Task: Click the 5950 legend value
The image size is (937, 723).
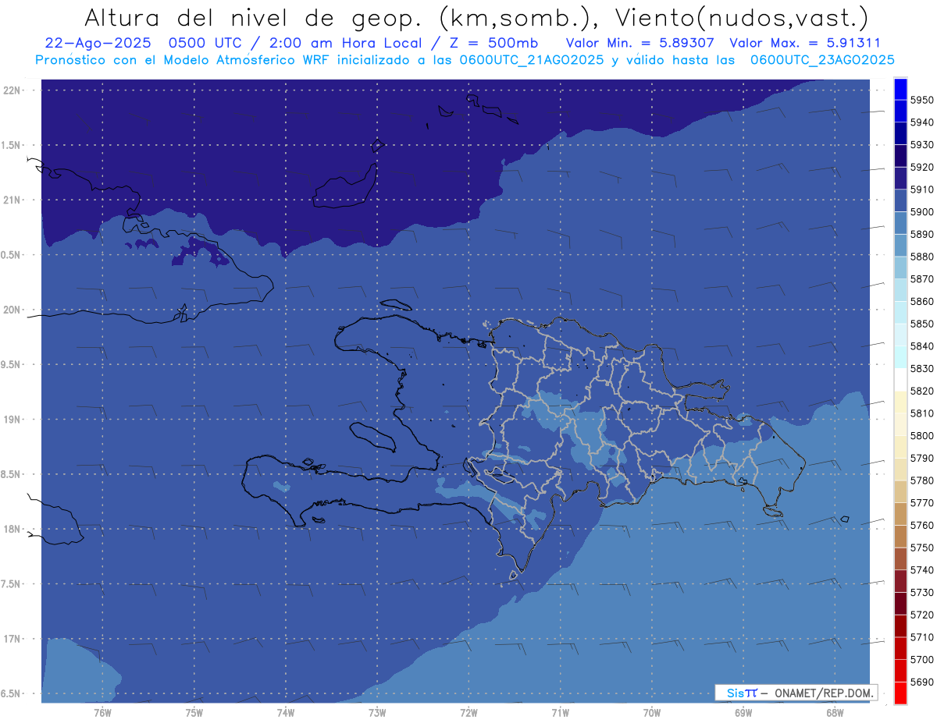Action: click(x=922, y=101)
